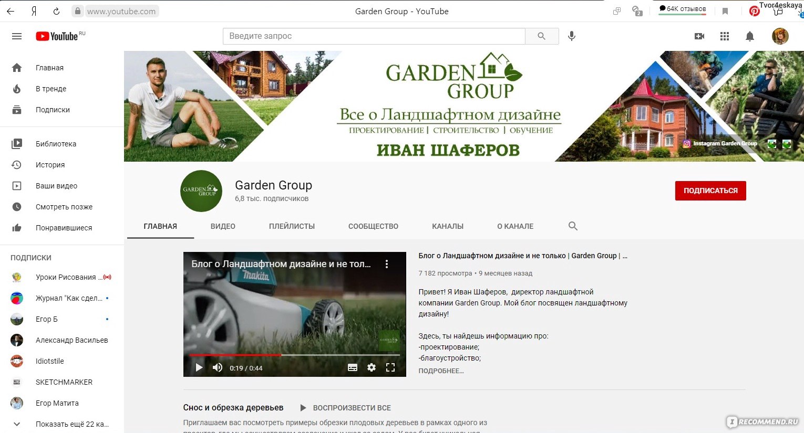Image resolution: width=804 pixels, height=433 pixels.
Task: Click the search input field
Action: [374, 36]
